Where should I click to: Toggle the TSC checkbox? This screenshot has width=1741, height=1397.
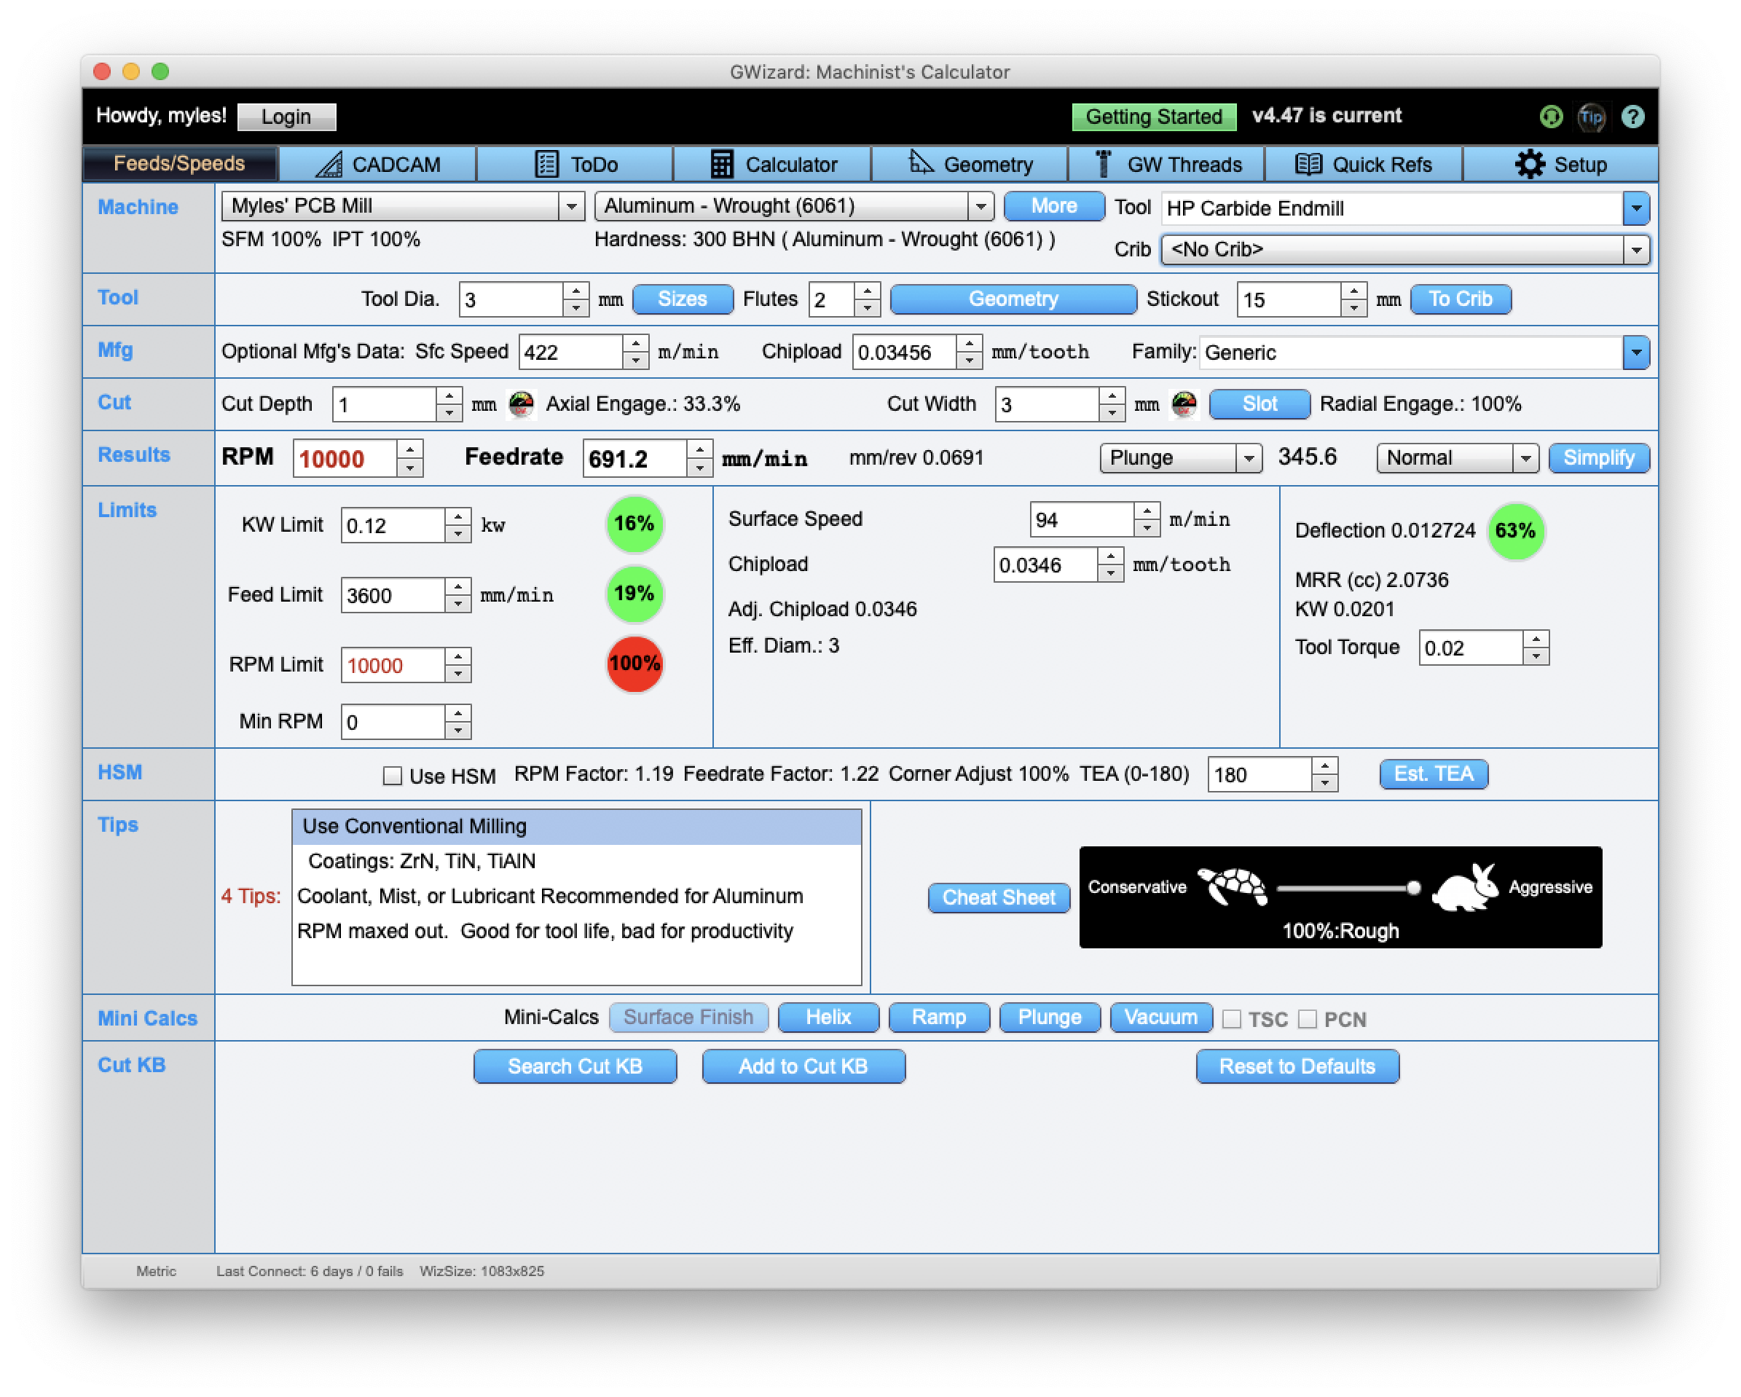click(1232, 1019)
